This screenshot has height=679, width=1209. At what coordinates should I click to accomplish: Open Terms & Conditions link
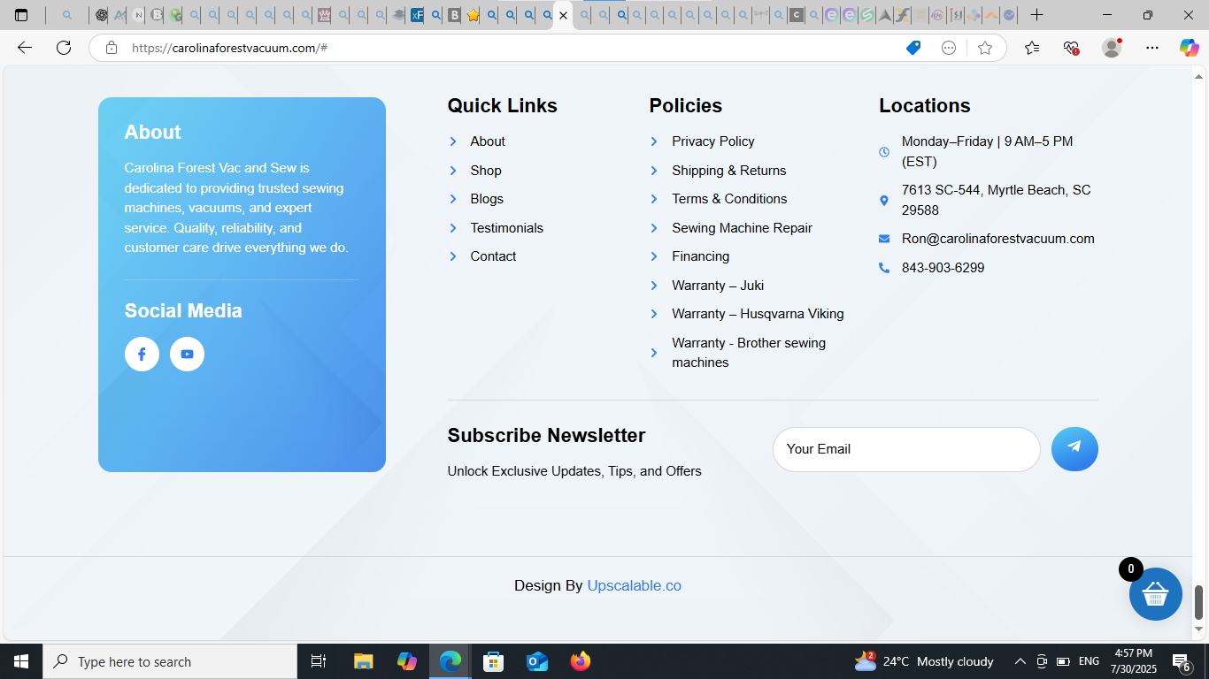(729, 199)
